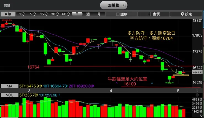Click the 16747 price axis label

tap(197, 68)
